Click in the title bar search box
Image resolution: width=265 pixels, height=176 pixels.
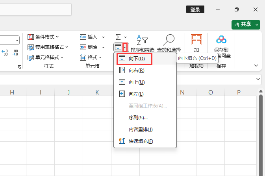coord(35,9)
